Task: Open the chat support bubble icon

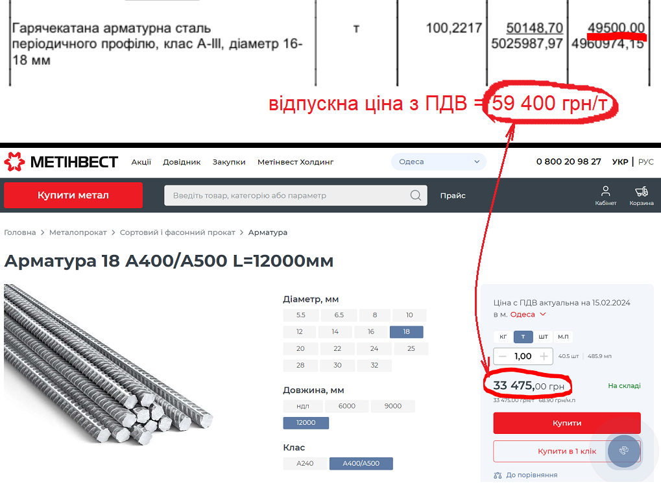Action: [x=624, y=451]
